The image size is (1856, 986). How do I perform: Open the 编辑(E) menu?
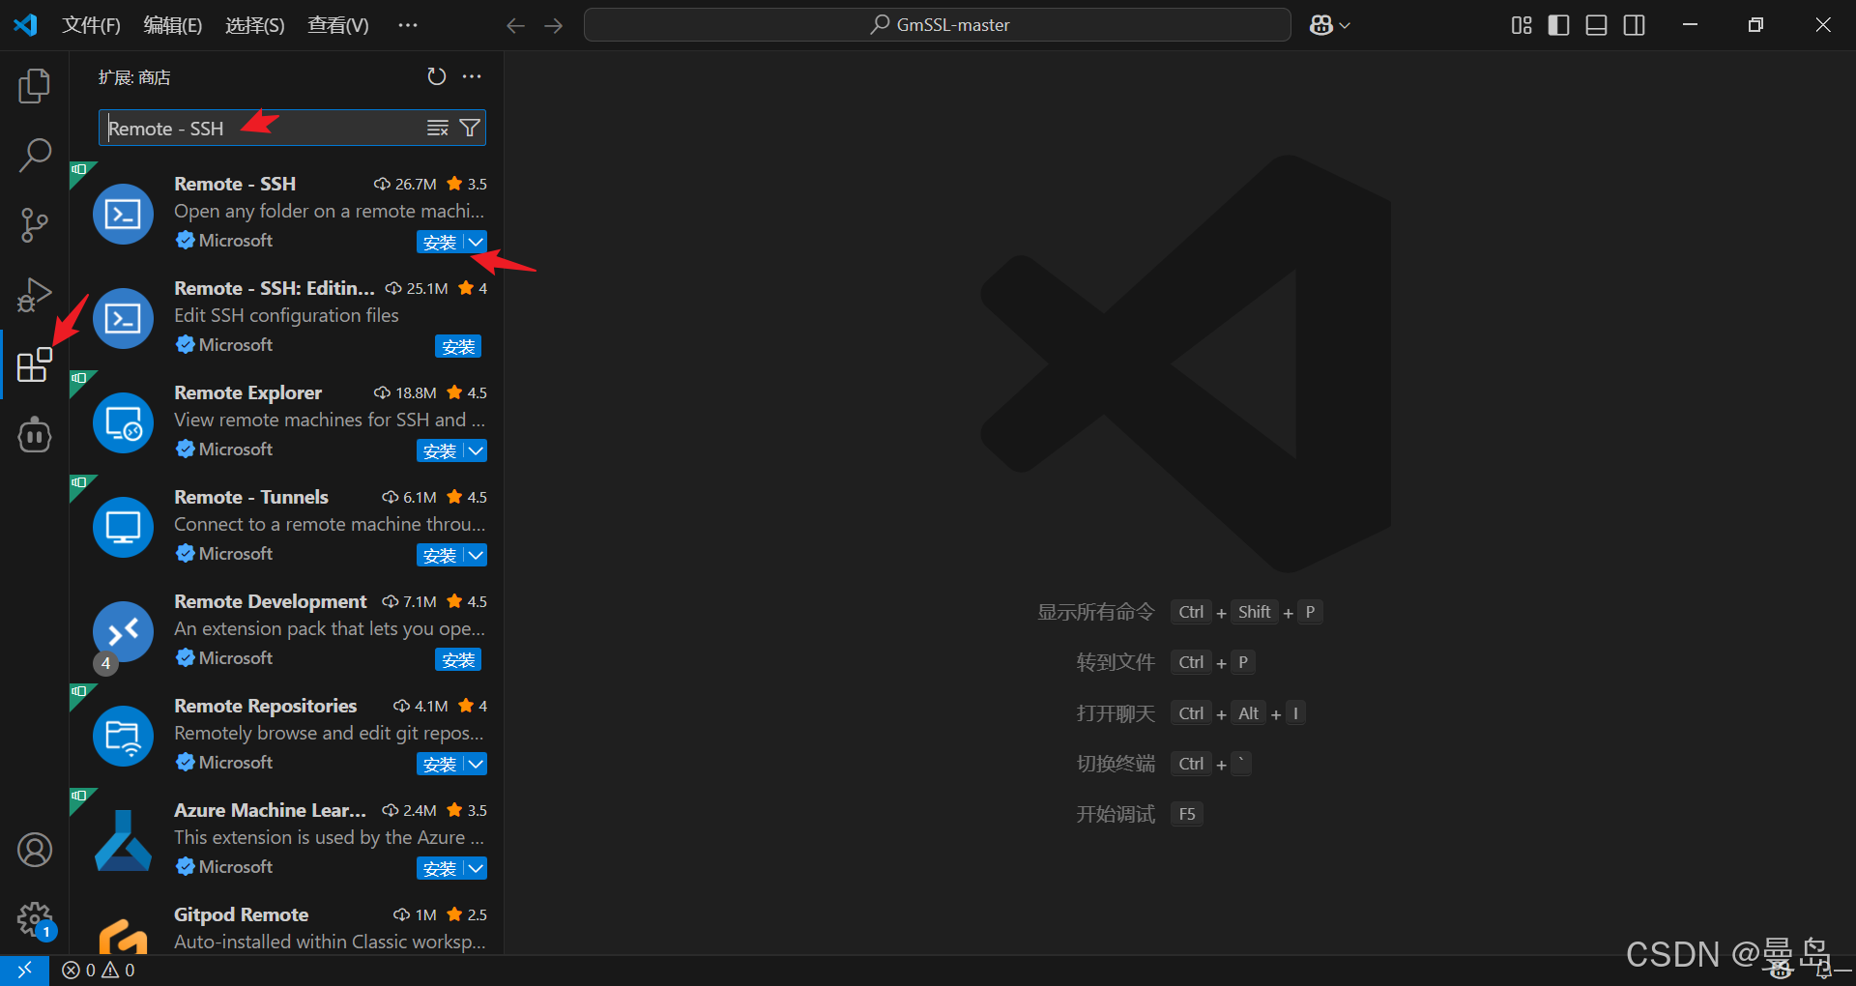coord(173,25)
